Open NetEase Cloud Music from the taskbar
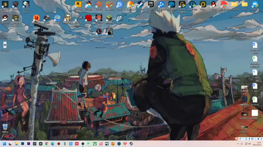 [77, 144]
